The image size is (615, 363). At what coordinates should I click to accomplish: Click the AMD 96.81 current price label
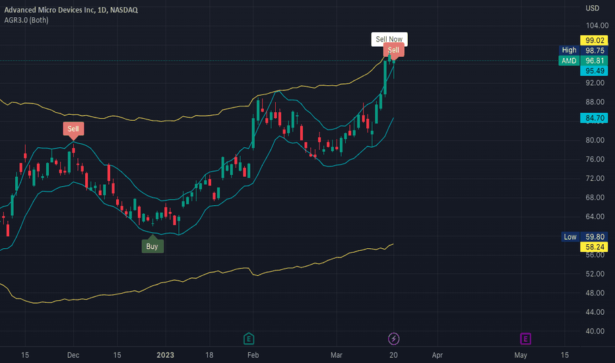pos(583,61)
